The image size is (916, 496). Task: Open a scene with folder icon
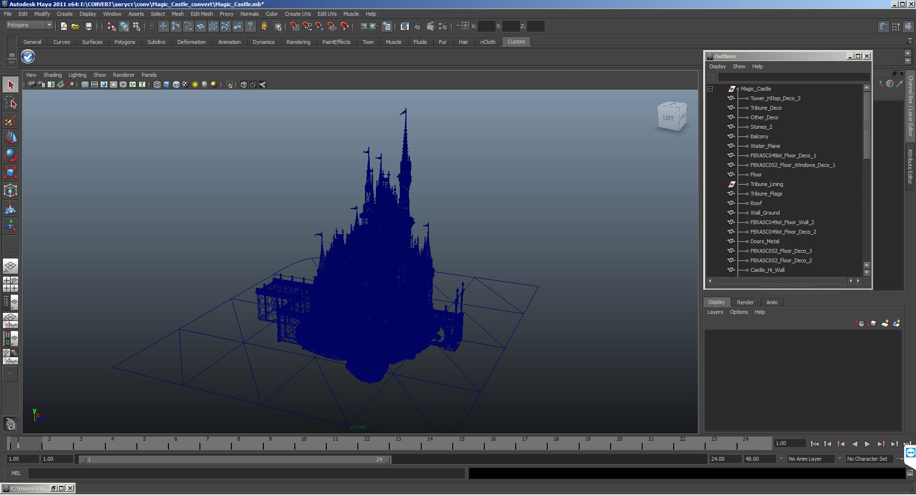[x=75, y=26]
